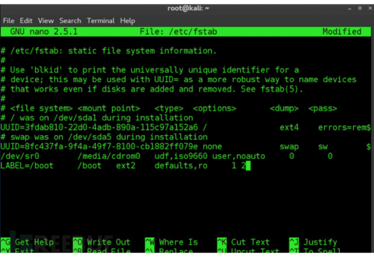
Task: Click the 'Modified' status indicator
Action: 342,31
